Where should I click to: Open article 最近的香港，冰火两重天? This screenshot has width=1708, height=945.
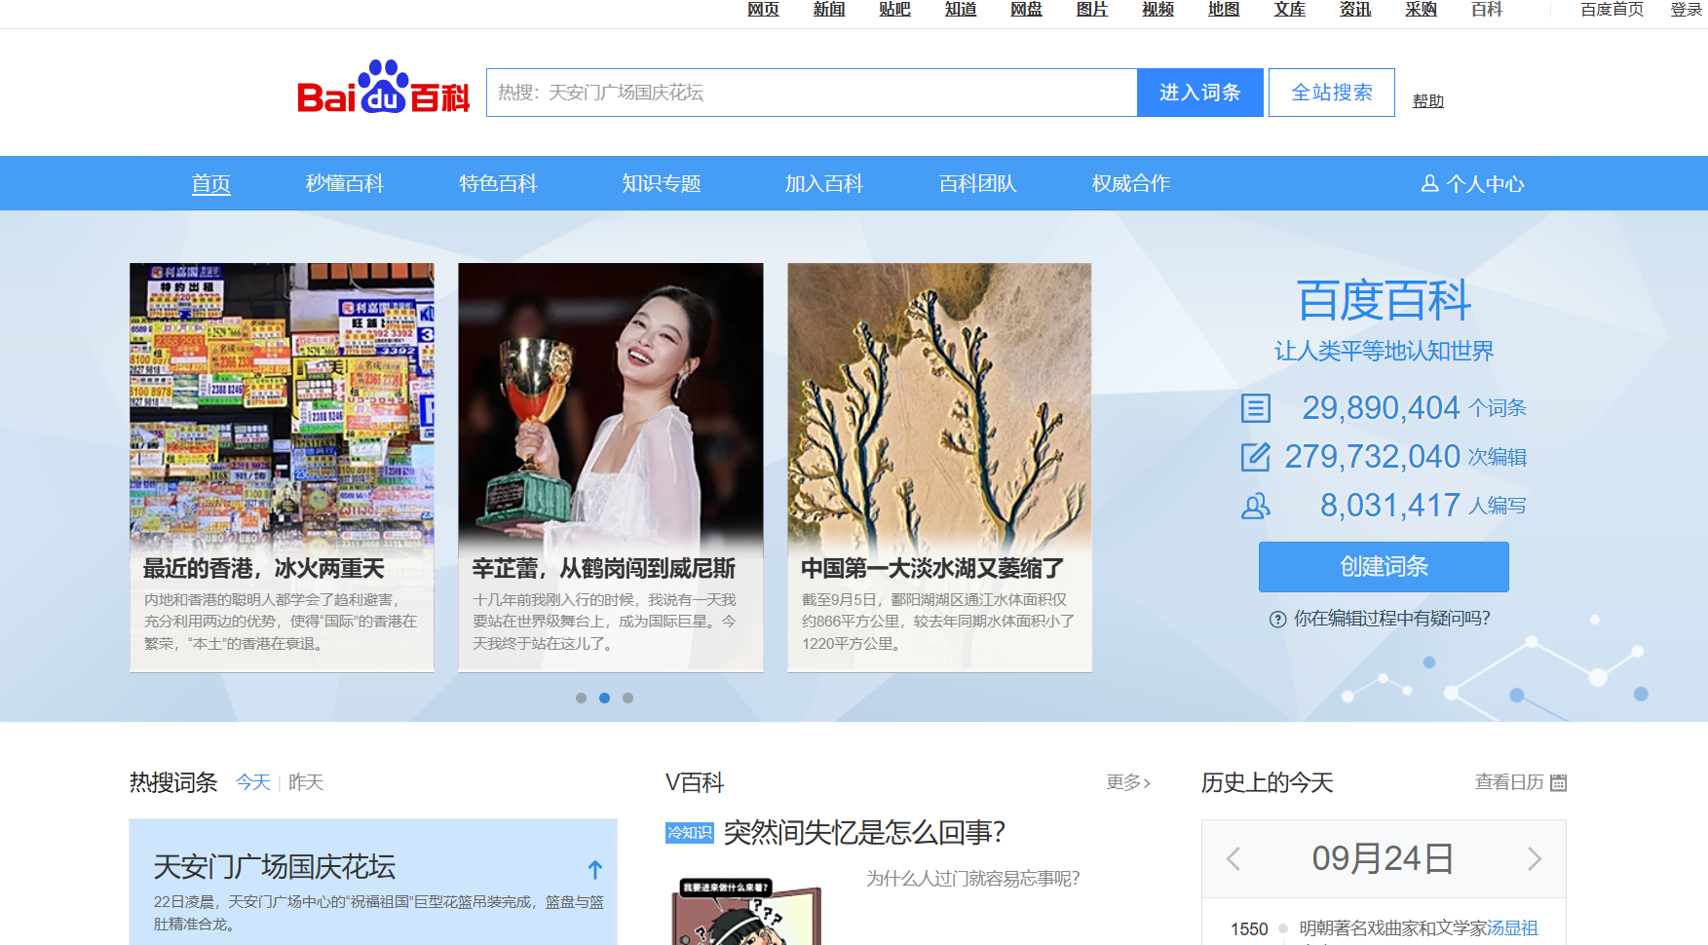tap(264, 568)
